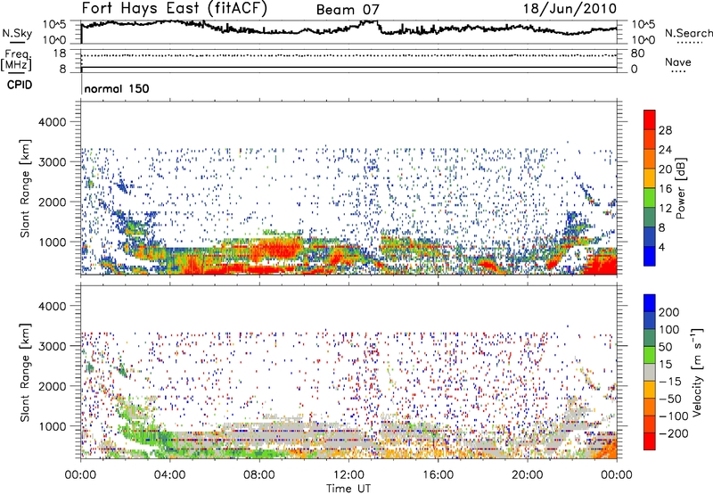Pick the Velocity colorbar segment between 50 and 100
This screenshot has height=494, width=713.
650,338
